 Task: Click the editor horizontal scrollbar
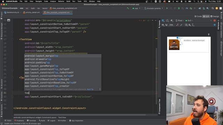pyautogui.click(x=80, y=115)
